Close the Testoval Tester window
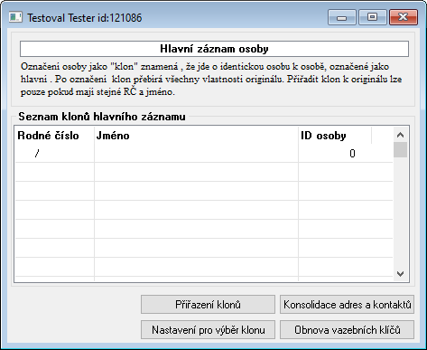Viewport: 427px width, 350px height. click(x=404, y=17)
